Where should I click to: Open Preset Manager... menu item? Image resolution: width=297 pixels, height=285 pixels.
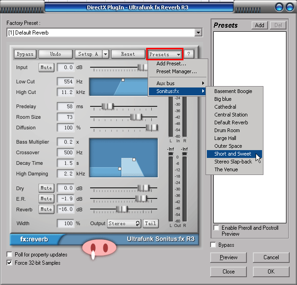click(x=177, y=71)
